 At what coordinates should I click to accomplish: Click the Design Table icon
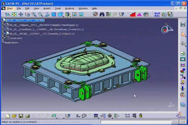click(96, 116)
